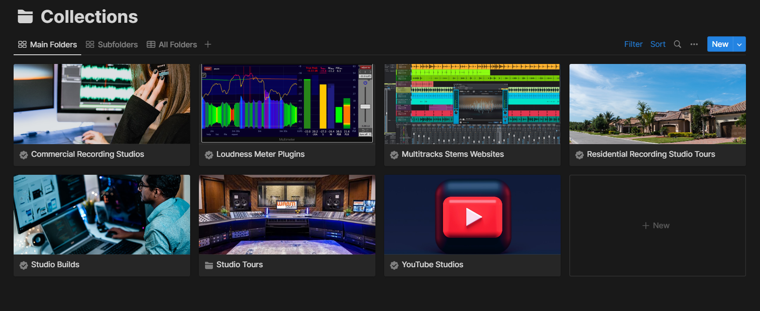Screen dimensions: 760x311
Task: Click the Multitracks Stems Websites title
Action: pyautogui.click(x=453, y=154)
